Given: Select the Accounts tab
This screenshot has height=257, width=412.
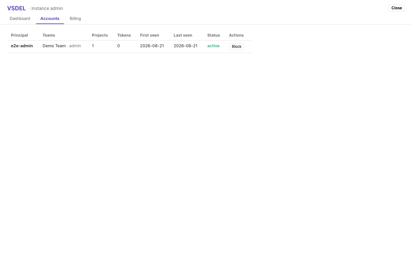Looking at the screenshot, I should tap(50, 19).
